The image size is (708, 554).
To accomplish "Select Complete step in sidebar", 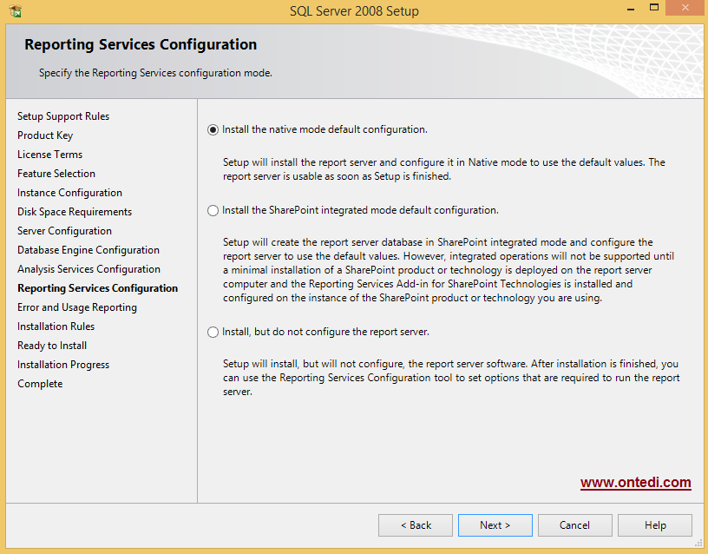I will pyautogui.click(x=40, y=384).
